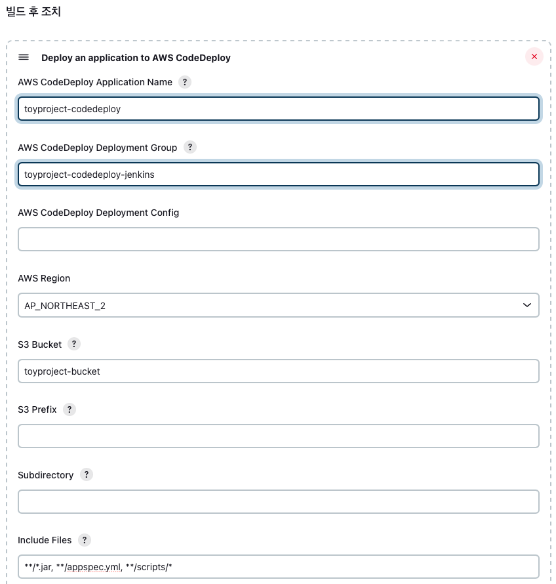The width and height of the screenshot is (556, 584).
Task: Click the drag handle icon beside Deploy title
Action: coord(24,57)
